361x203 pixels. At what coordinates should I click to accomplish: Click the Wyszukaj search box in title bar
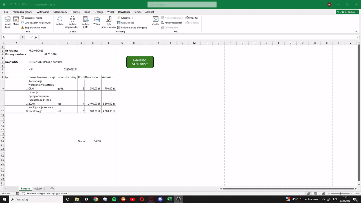pyautogui.click(x=182, y=5)
